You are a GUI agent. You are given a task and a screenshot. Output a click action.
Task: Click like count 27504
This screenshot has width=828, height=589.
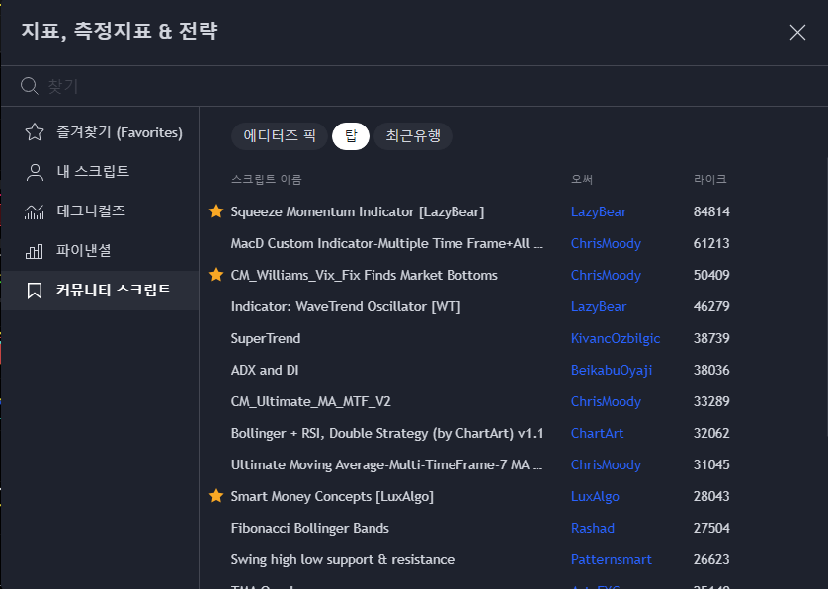click(711, 529)
